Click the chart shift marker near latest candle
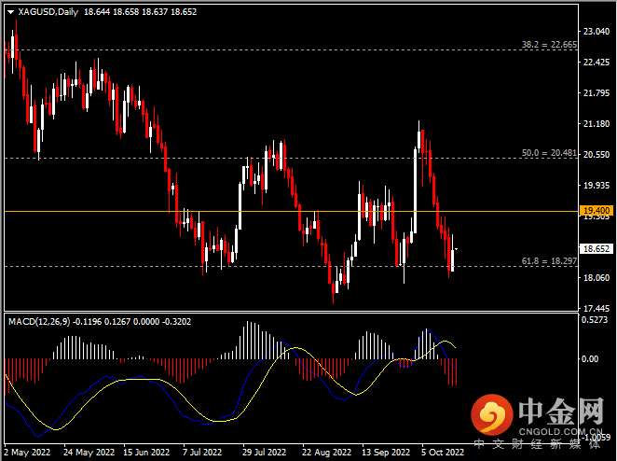 point(456,249)
